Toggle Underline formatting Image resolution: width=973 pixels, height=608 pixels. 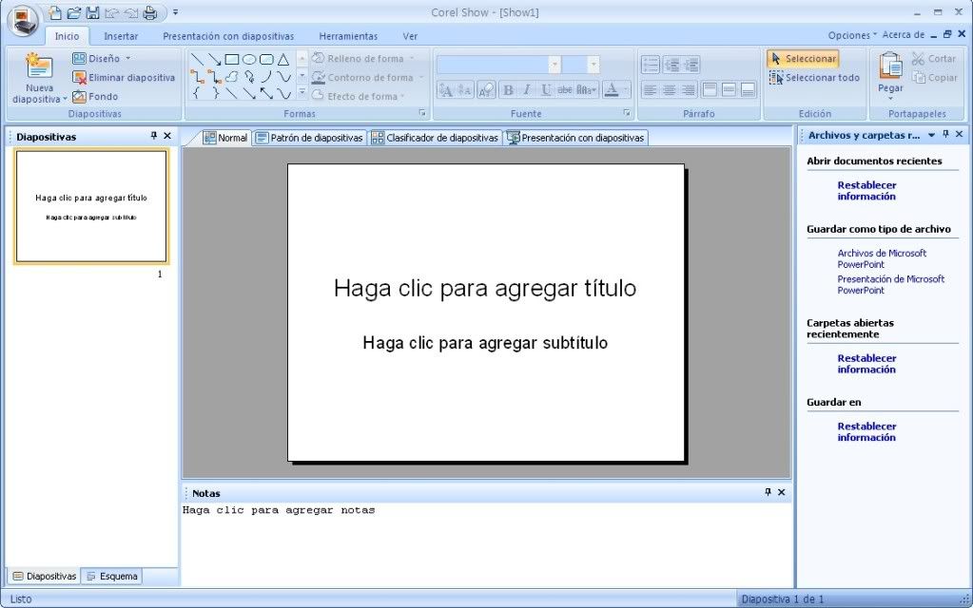tap(546, 90)
